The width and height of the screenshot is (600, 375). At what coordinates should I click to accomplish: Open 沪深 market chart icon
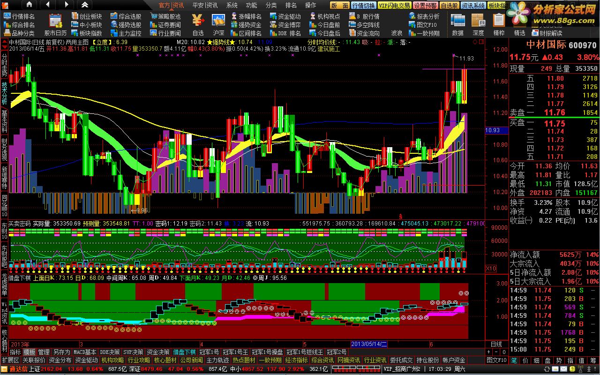(x=219, y=24)
